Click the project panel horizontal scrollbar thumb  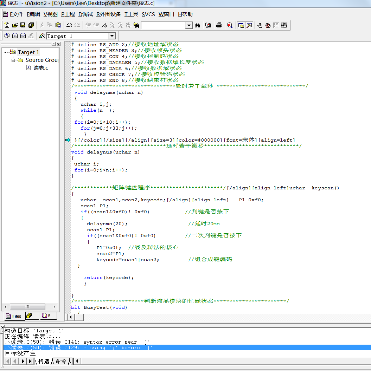[27, 307]
